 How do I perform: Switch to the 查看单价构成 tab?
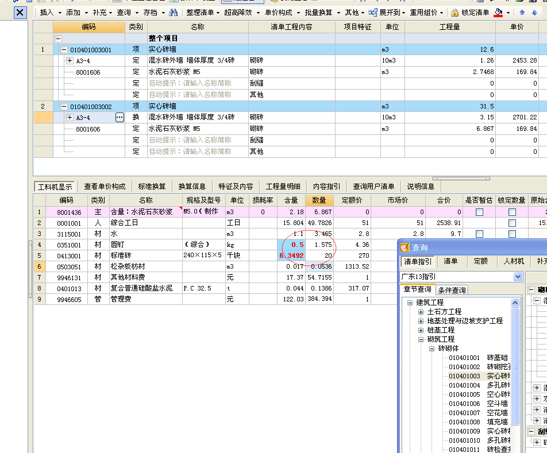pos(105,187)
